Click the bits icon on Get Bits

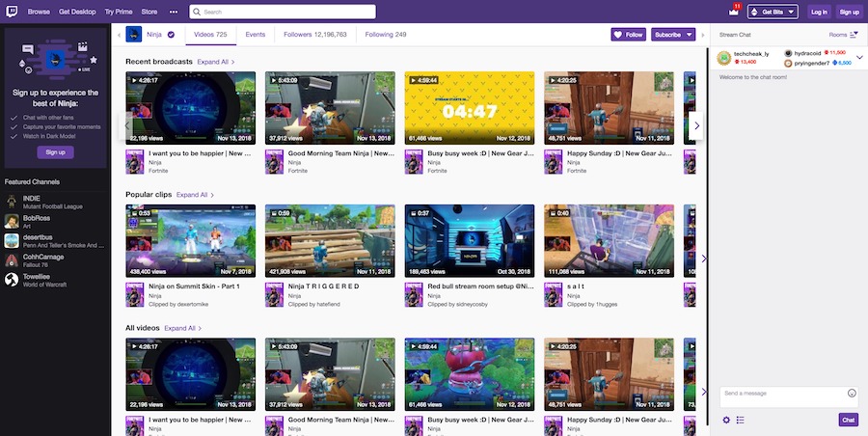click(753, 12)
